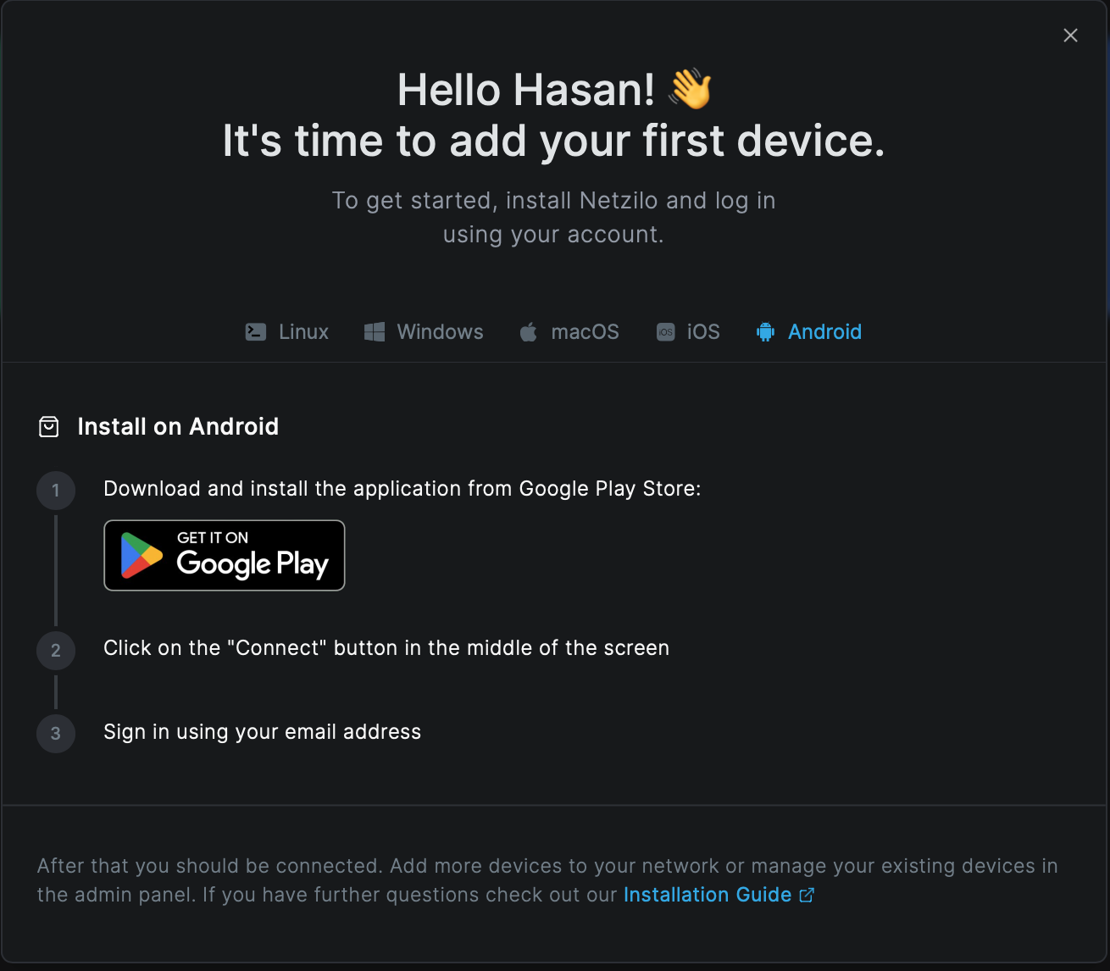Click the Install on Android heading
The height and width of the screenshot is (971, 1110).
tap(178, 426)
